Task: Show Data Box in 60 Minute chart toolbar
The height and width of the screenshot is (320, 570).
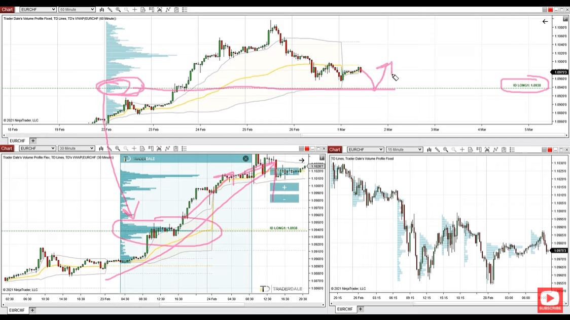Action: 143,10
